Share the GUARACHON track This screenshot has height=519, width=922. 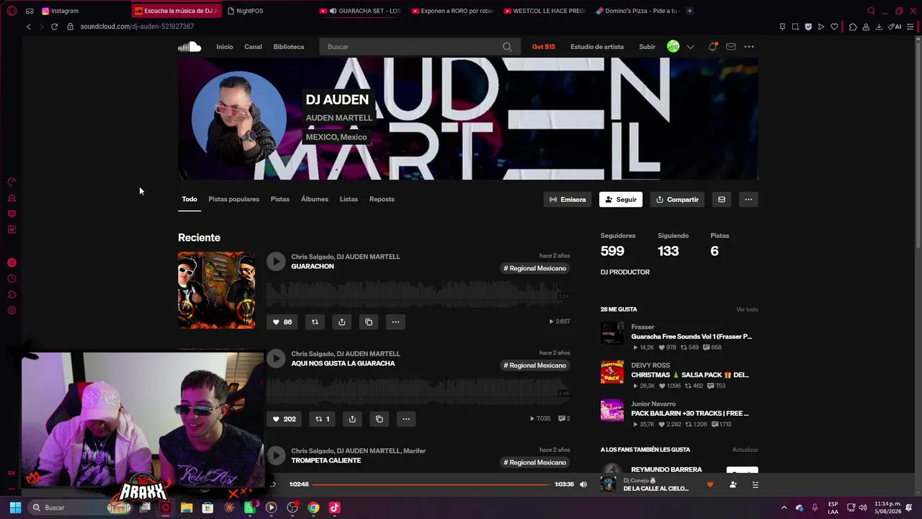coord(341,321)
